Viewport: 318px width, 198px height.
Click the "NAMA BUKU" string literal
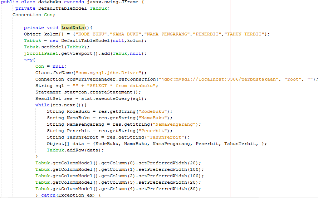tap(126, 34)
